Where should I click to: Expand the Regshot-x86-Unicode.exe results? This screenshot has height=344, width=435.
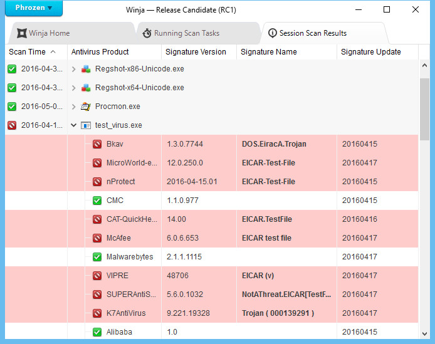73,69
